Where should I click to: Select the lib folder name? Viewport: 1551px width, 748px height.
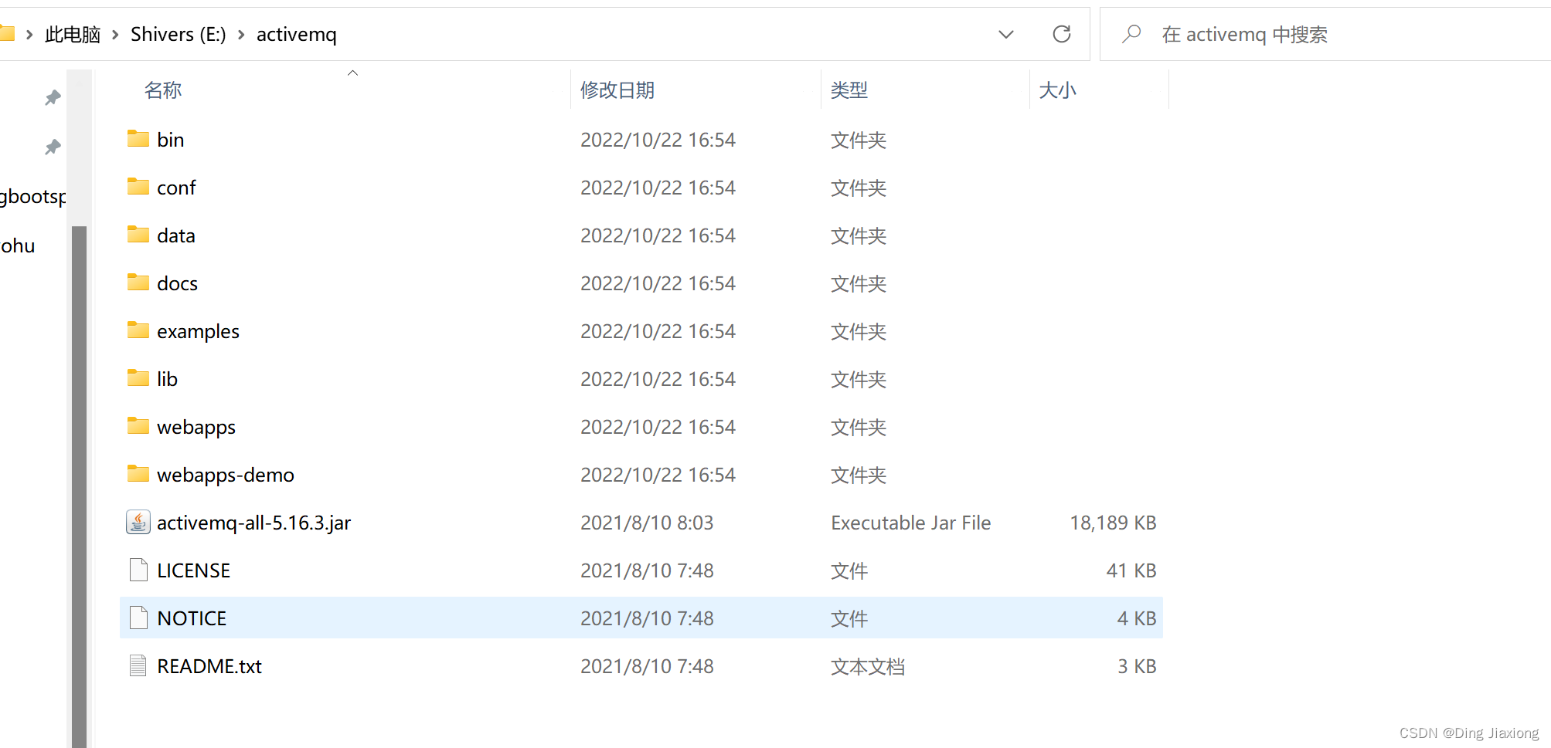tap(167, 379)
